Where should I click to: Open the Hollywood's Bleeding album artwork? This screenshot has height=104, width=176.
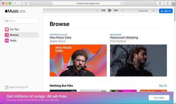tap(138, 61)
